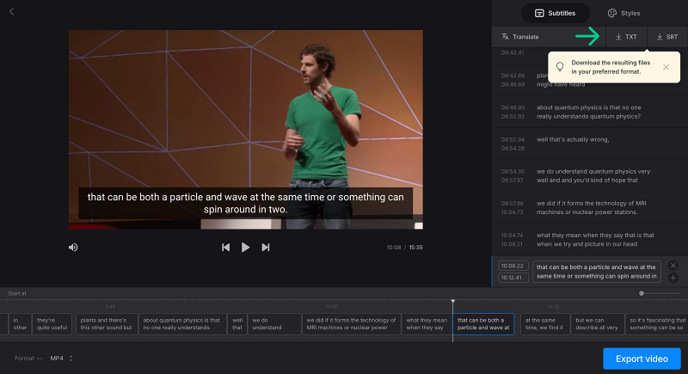Select subtitle 'we do understand quantum physics very' in list
This screenshot has width=688, height=374.
pyautogui.click(x=590, y=175)
